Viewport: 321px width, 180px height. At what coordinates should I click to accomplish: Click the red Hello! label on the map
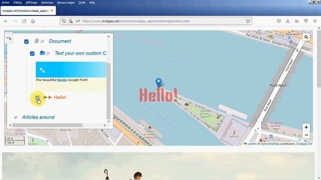tap(158, 95)
